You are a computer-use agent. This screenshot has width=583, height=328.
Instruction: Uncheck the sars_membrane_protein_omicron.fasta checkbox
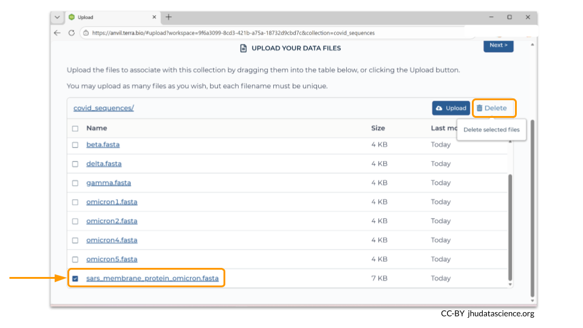pyautogui.click(x=75, y=279)
